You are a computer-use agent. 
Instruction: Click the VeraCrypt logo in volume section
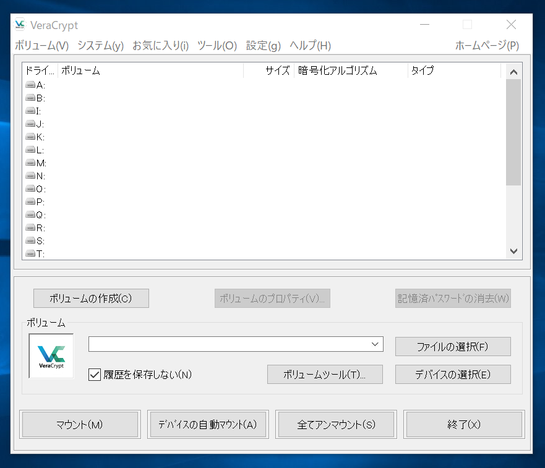pos(51,356)
